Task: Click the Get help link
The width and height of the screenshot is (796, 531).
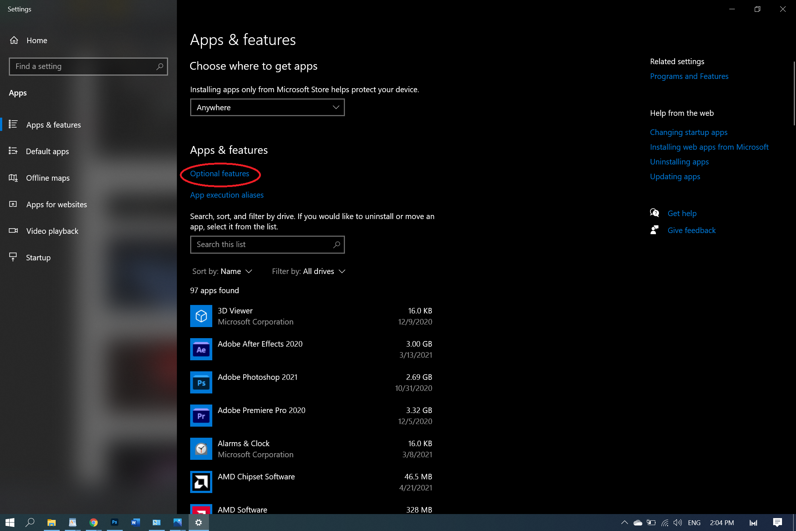Action: point(682,213)
